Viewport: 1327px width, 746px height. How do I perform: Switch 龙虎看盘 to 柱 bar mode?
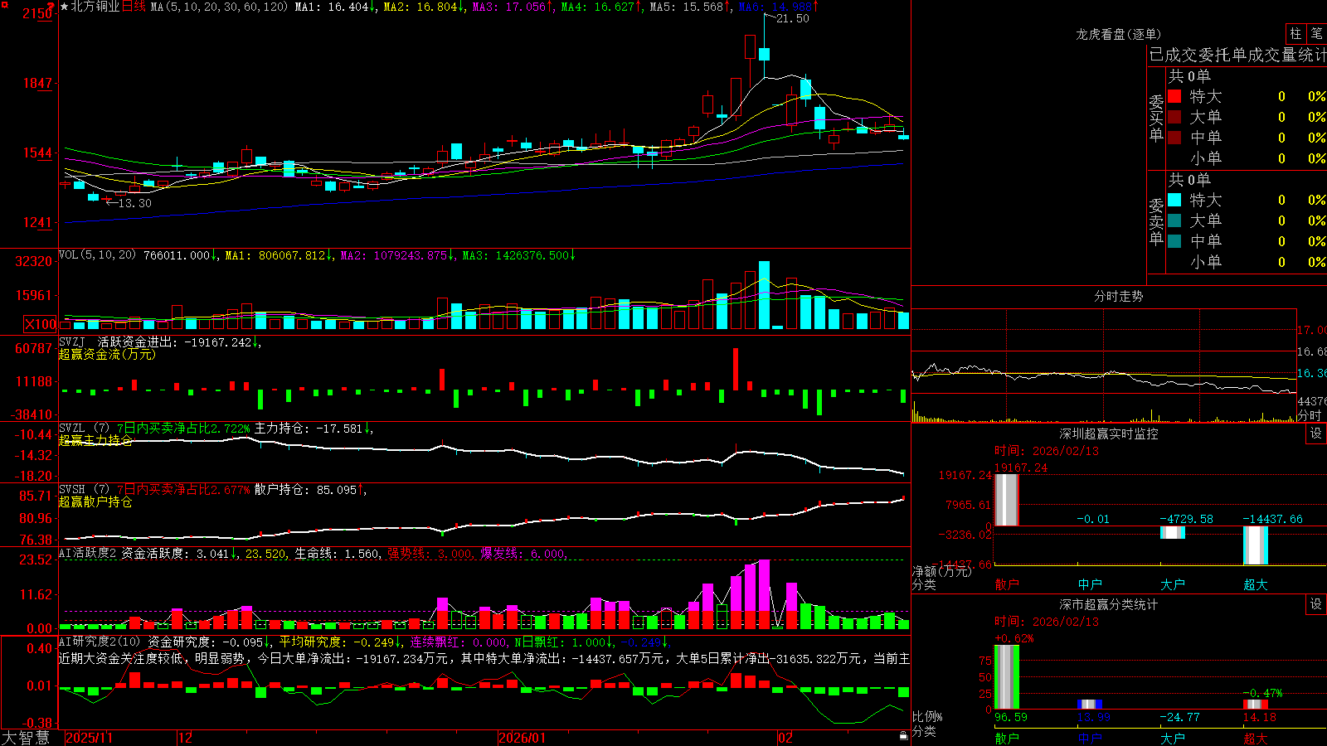(1295, 33)
